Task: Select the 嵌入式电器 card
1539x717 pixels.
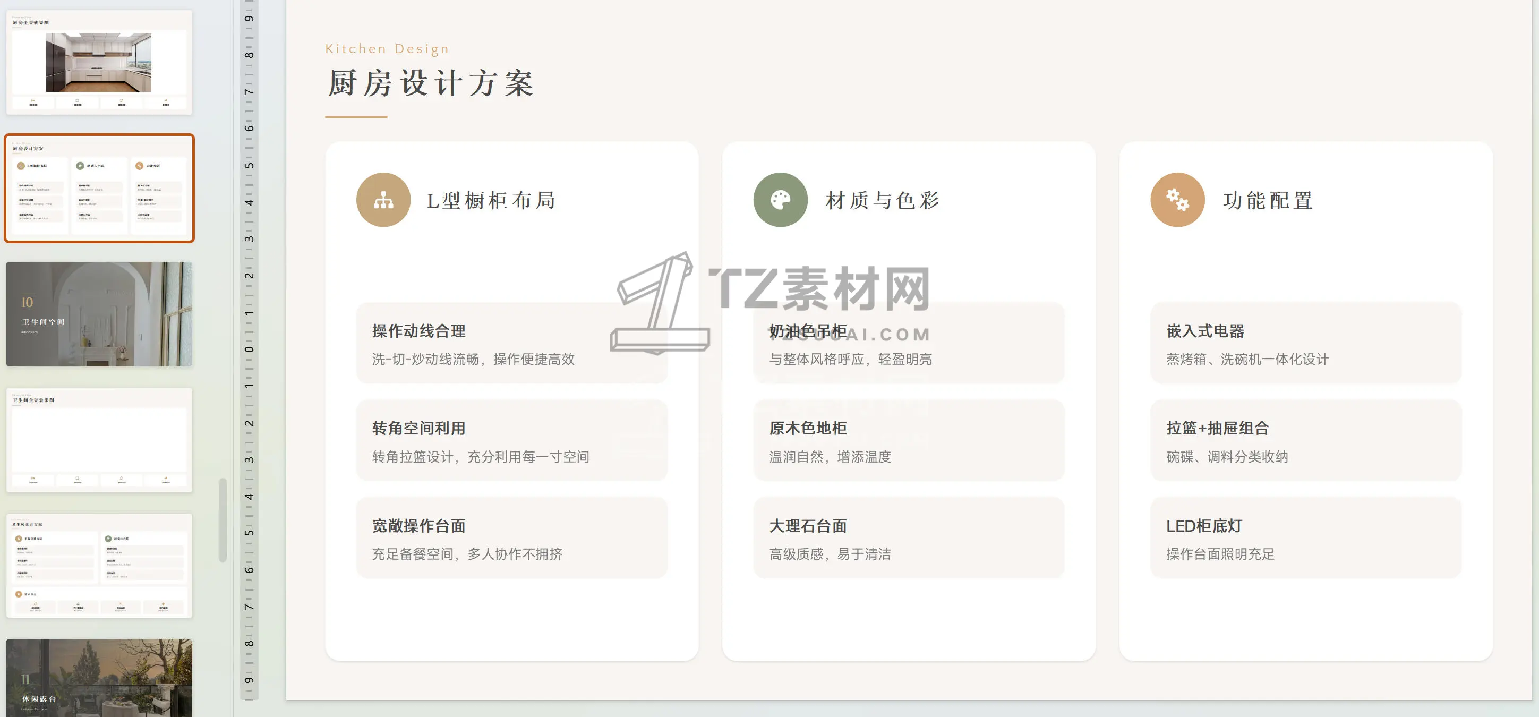Action: click(1305, 344)
